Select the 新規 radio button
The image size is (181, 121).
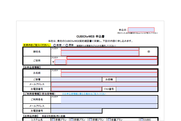click(x=55, y=45)
